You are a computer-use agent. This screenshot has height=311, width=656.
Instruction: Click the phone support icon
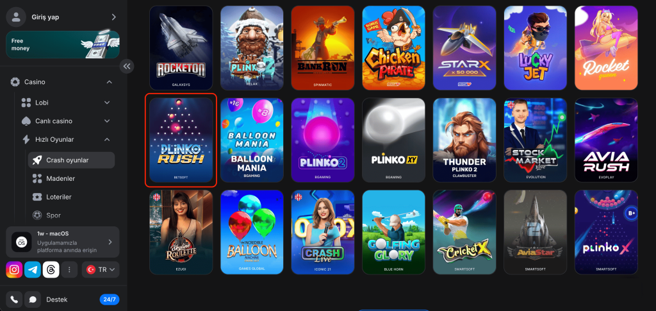[14, 299]
